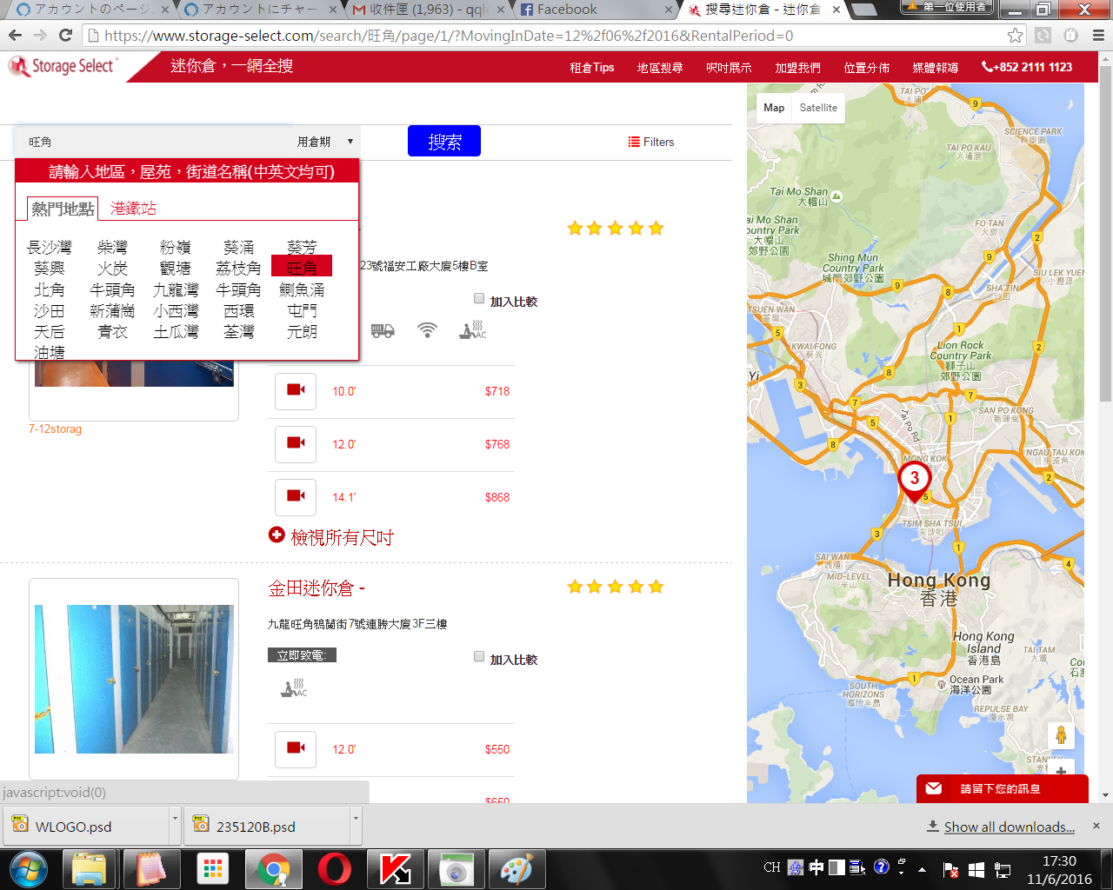The width and height of the screenshot is (1113, 890).
Task: Click the Wi-Fi amenity icon
Action: (x=427, y=330)
